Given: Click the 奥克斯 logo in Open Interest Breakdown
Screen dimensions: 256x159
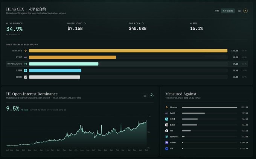Looking at the screenshot, I should pos(26,77).
